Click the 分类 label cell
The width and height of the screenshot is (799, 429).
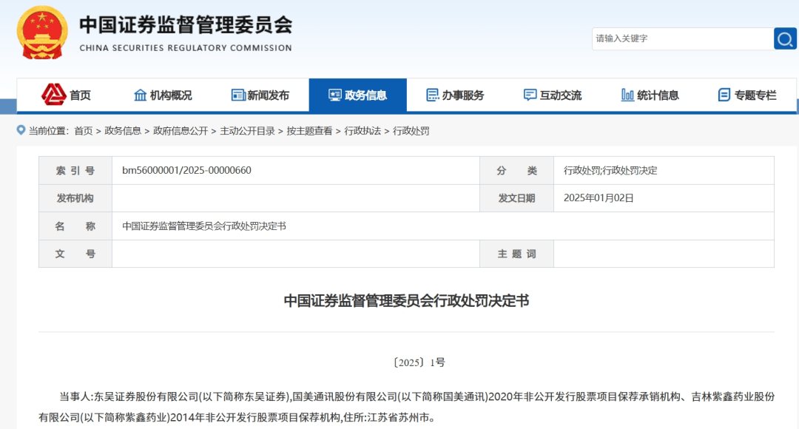(516, 171)
